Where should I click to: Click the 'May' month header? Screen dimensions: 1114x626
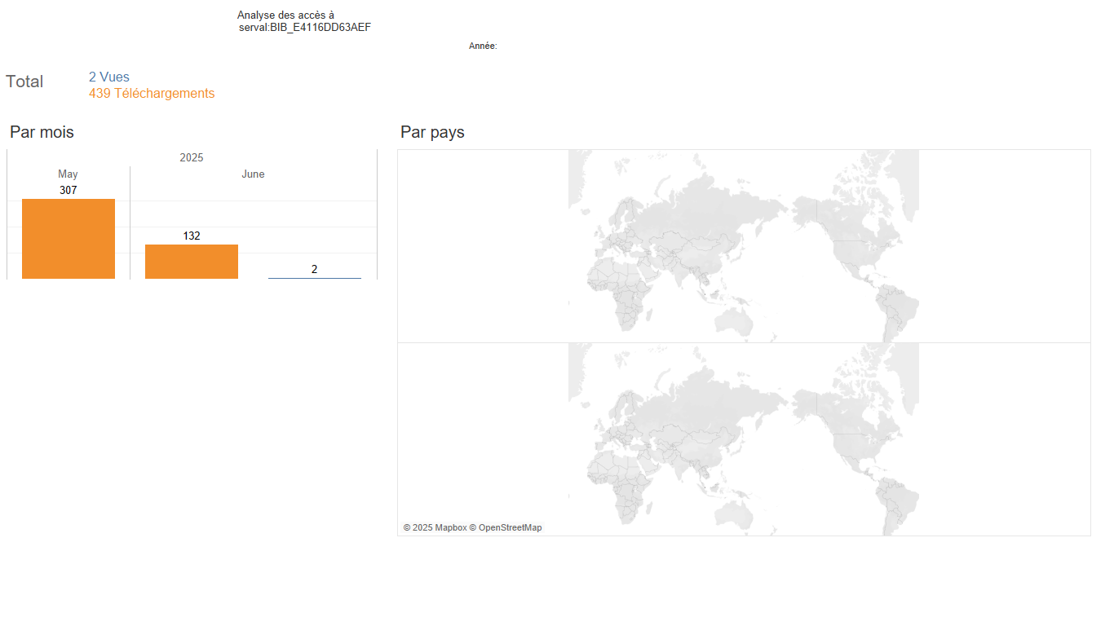click(69, 174)
